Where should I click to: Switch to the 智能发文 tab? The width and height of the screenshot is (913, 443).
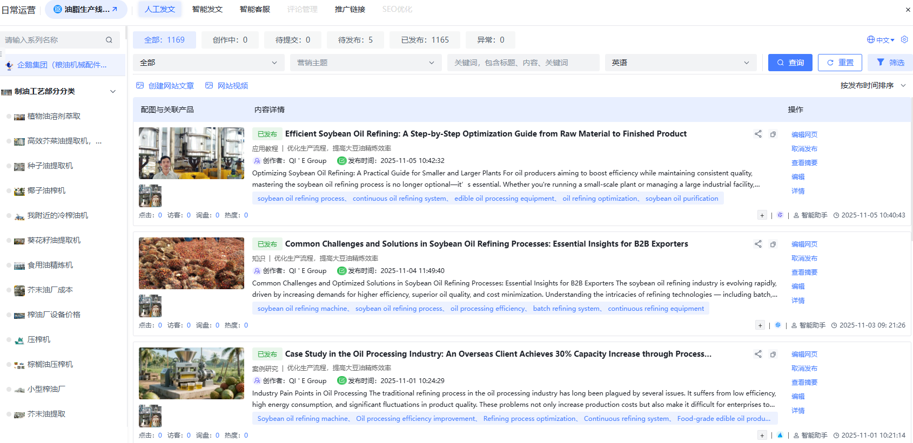(207, 9)
